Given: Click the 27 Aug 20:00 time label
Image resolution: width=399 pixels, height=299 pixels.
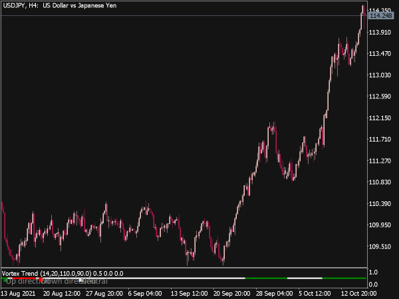Looking at the screenshot, I should (104, 294).
